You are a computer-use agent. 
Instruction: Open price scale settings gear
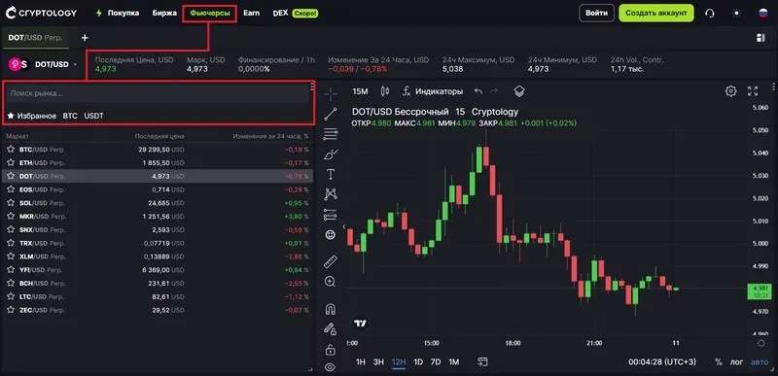tap(761, 343)
